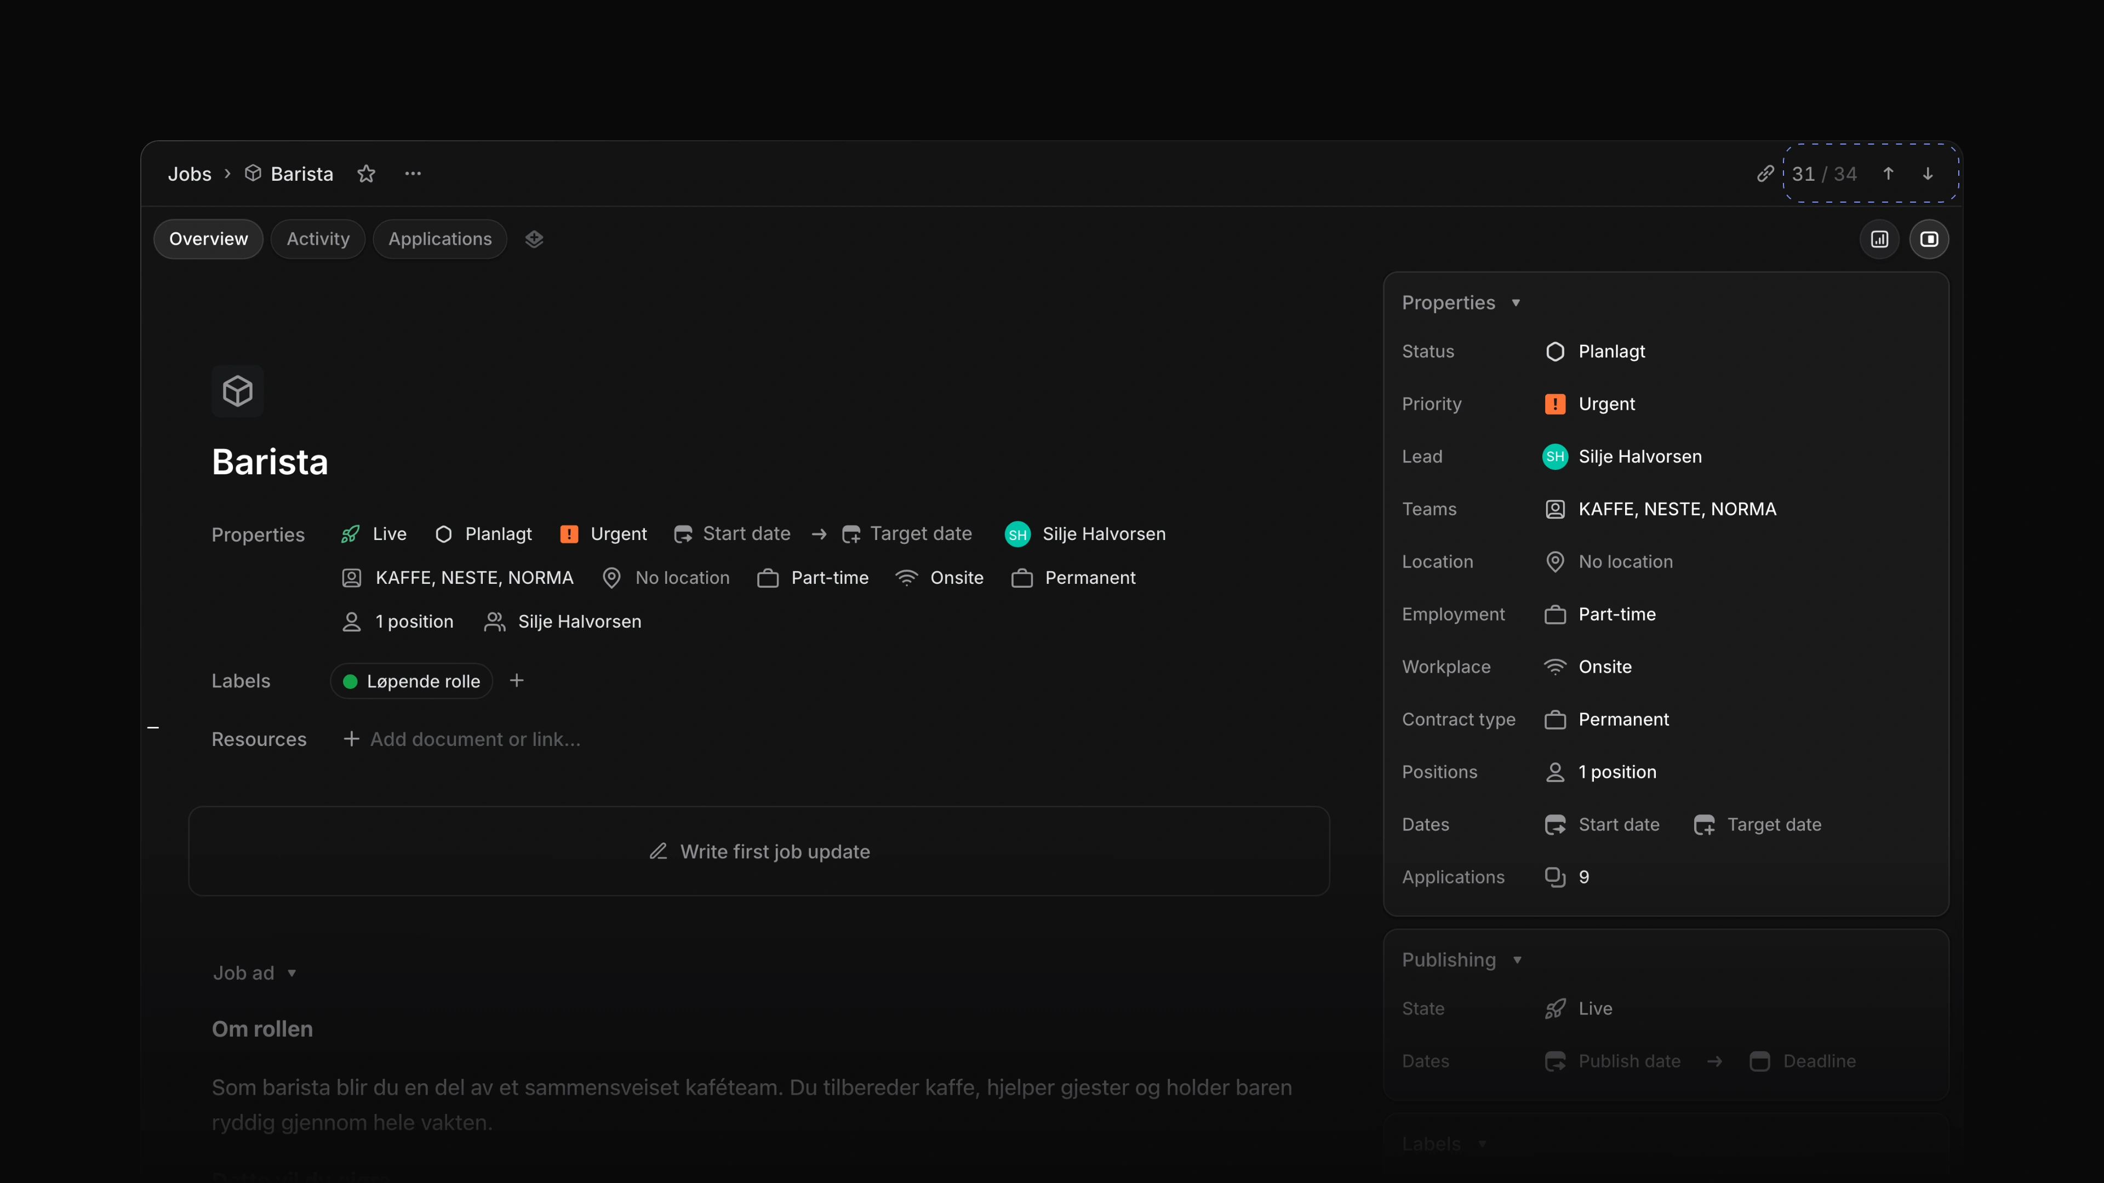Change Contract type Permanent in sidebar
The width and height of the screenshot is (2104, 1183).
1606,720
